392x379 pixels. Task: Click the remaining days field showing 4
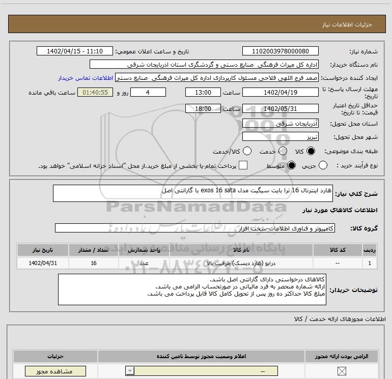click(x=148, y=93)
